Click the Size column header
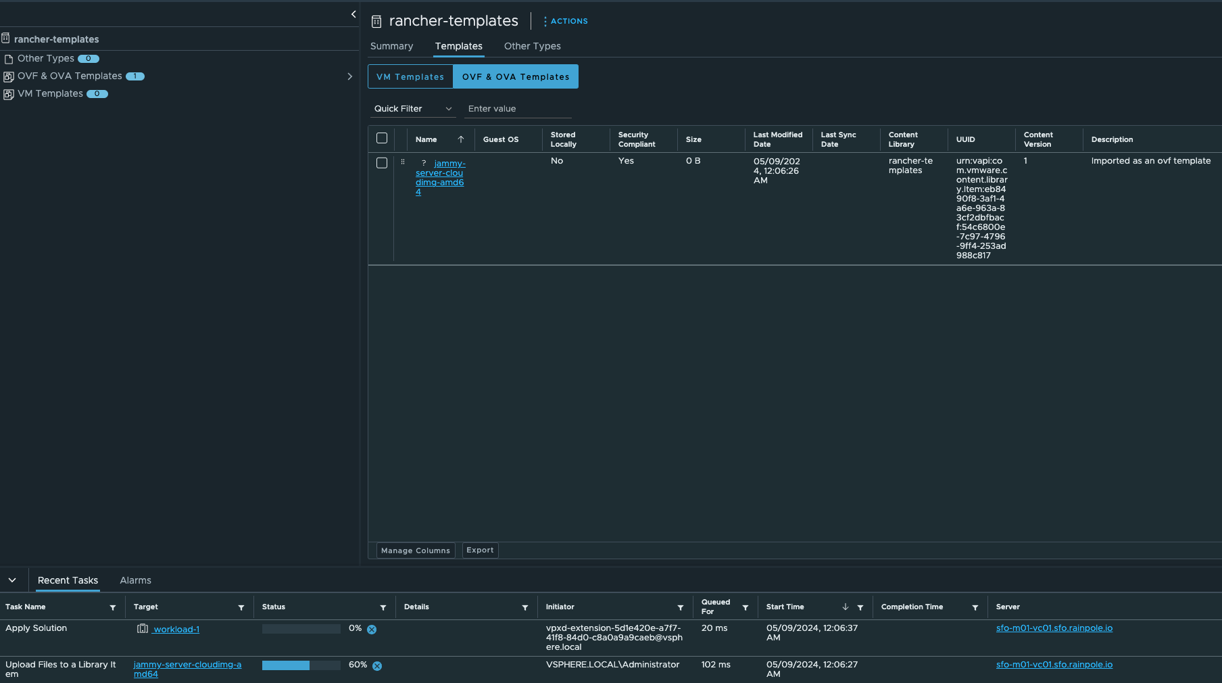This screenshot has width=1222, height=683. click(693, 139)
